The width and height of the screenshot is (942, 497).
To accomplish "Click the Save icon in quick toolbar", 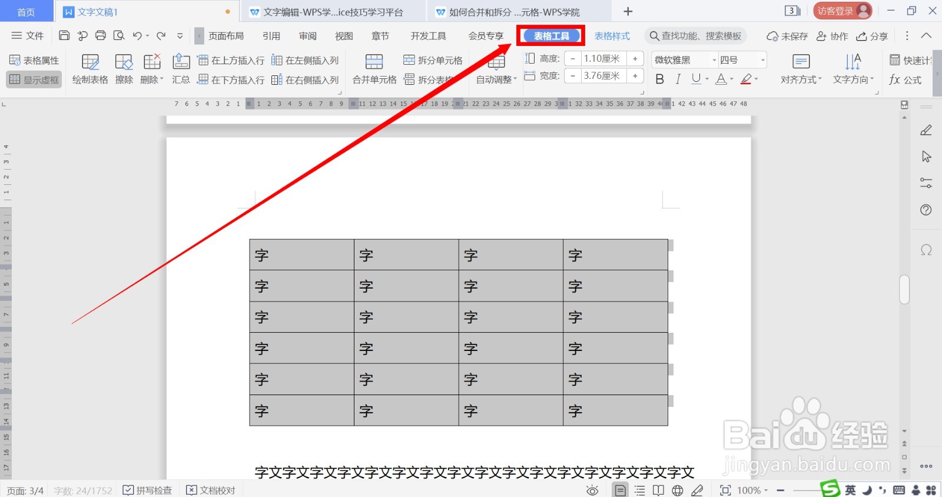I will (x=64, y=36).
